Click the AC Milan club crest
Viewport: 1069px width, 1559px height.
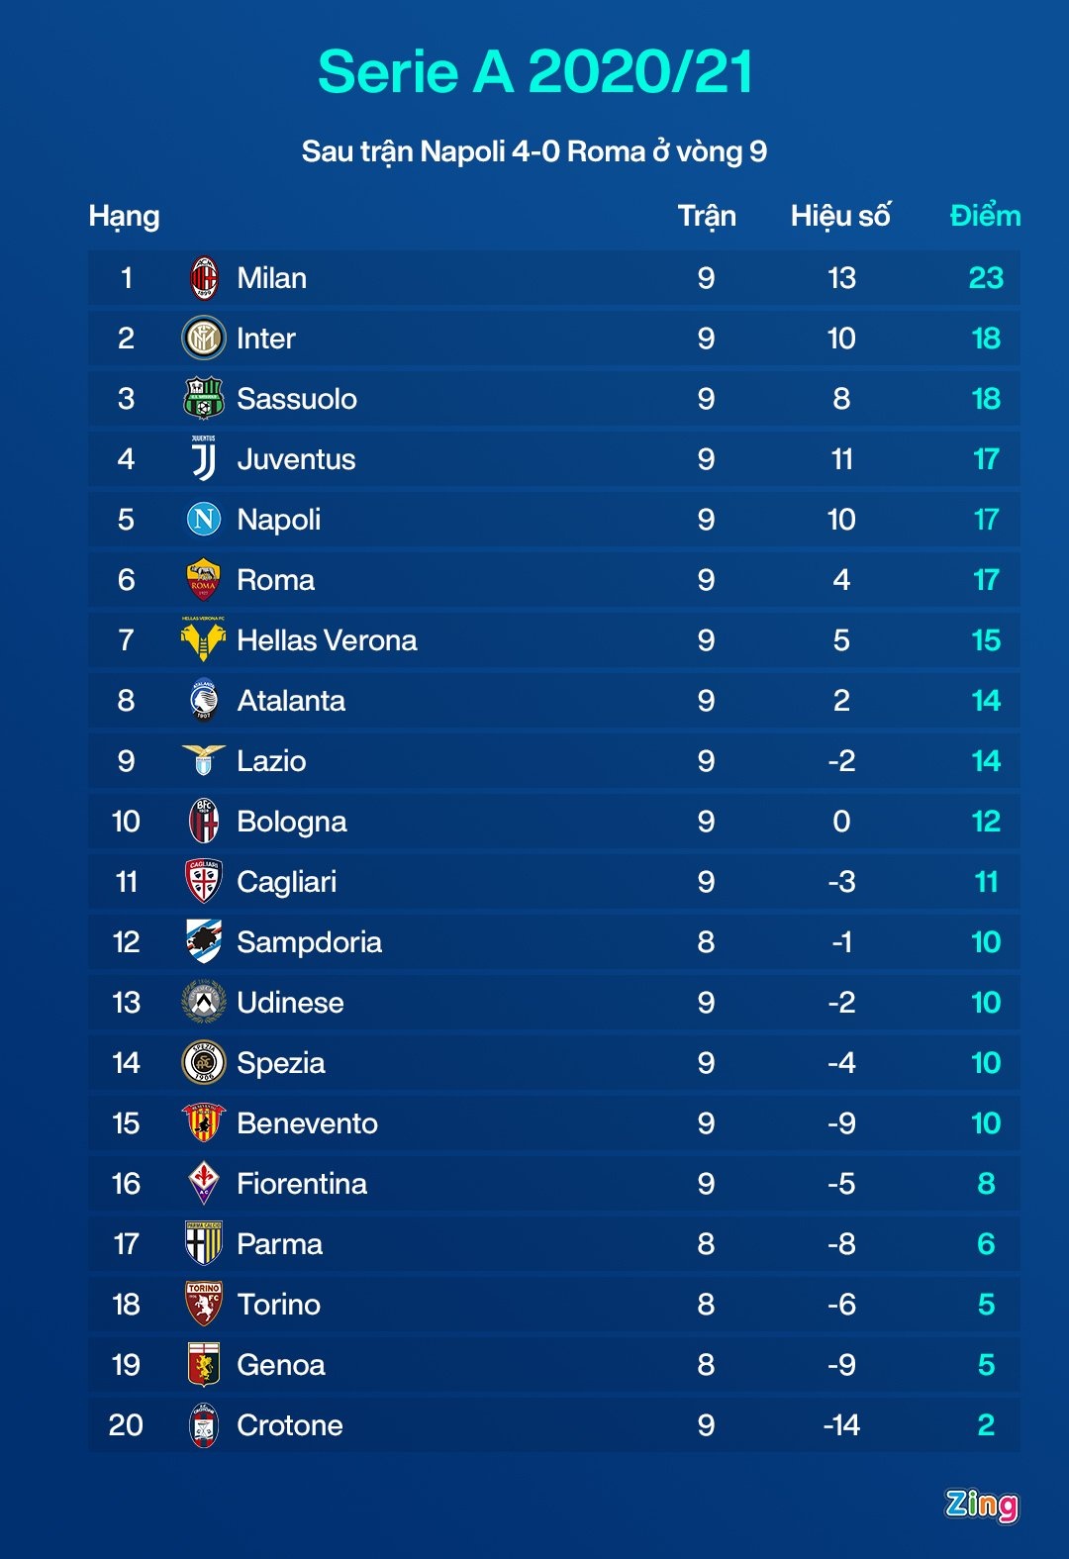pyautogui.click(x=204, y=278)
